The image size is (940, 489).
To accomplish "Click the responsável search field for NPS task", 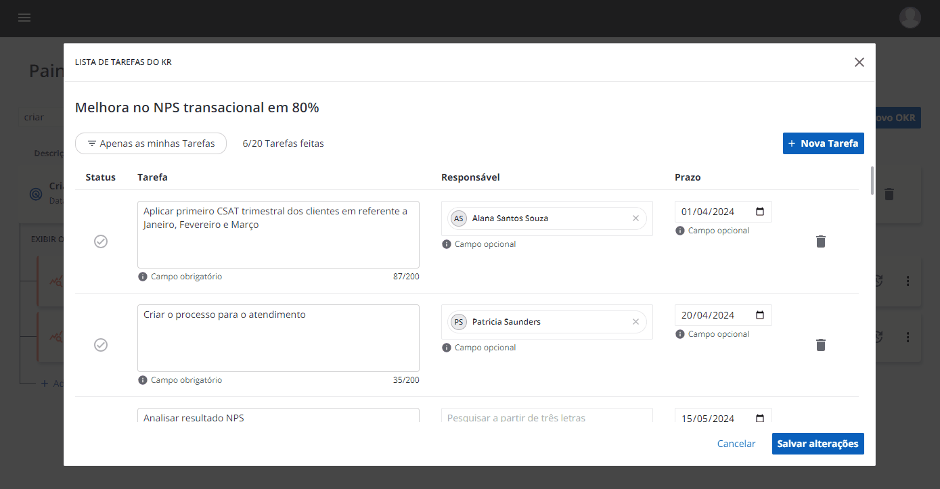I will point(546,417).
